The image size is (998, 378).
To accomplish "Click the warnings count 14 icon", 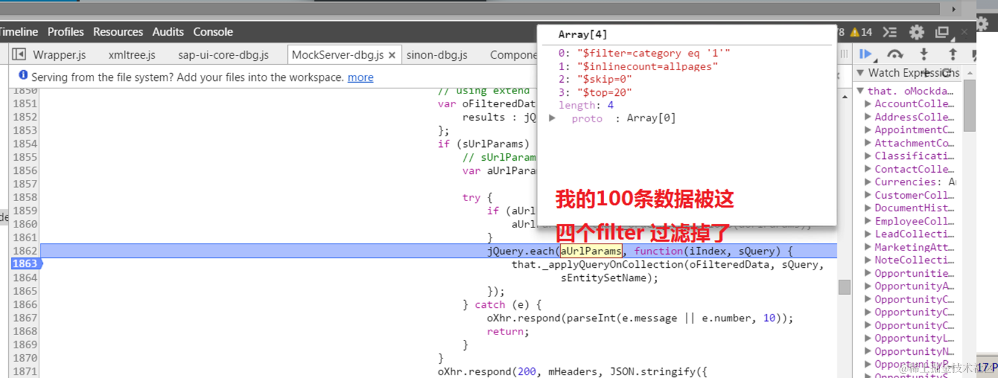I will 861,32.
